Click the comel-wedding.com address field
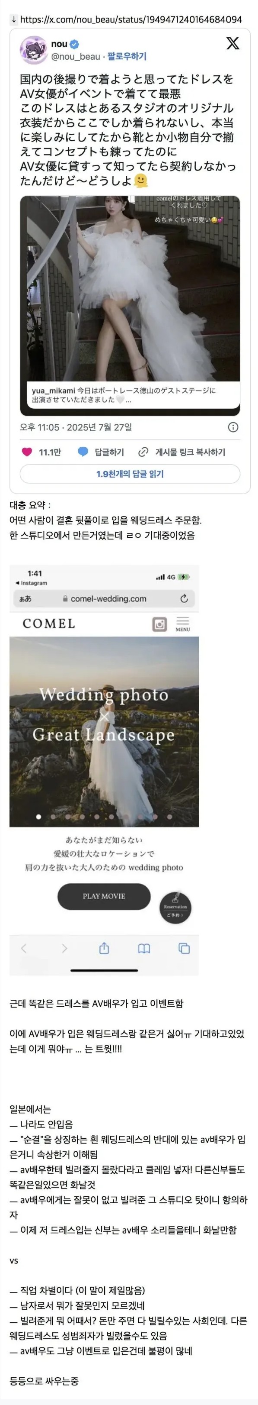 pos(104,598)
